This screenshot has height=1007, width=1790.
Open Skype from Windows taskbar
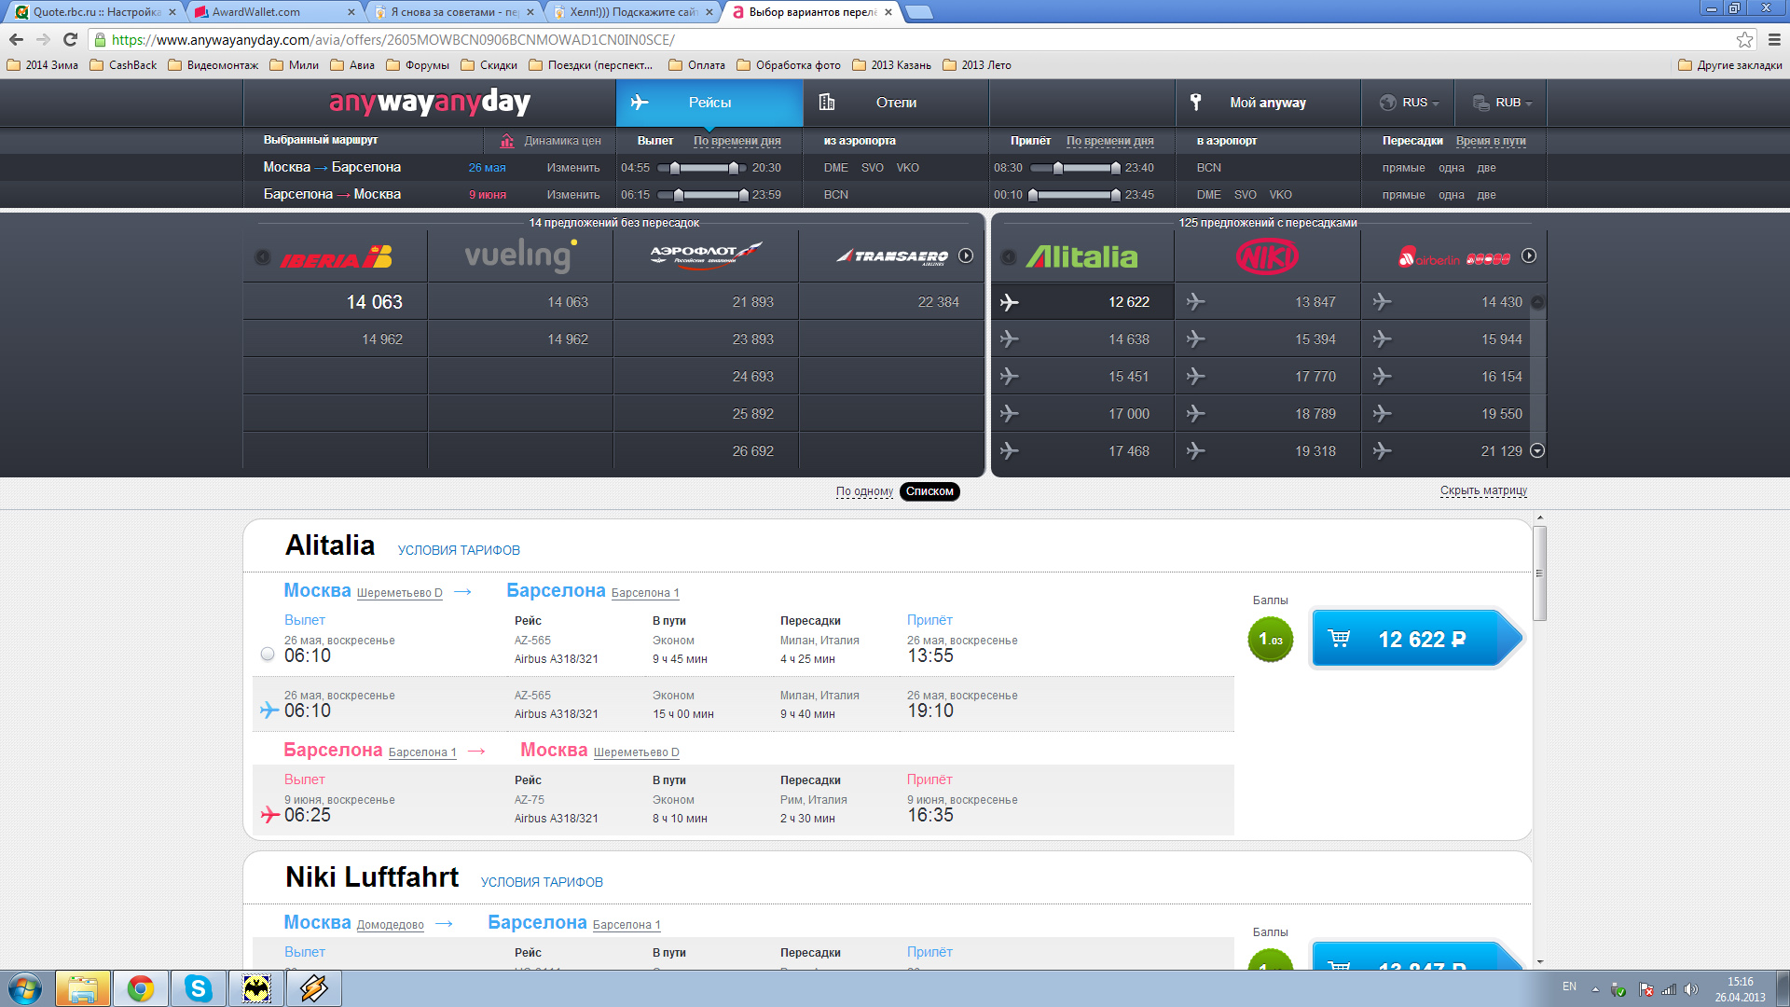click(x=198, y=988)
